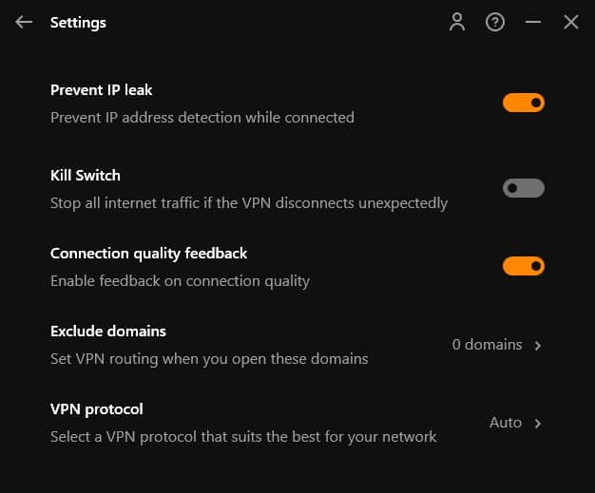Viewport: 595px width, 493px height.
Task: Close the VPN settings window
Action: point(570,22)
